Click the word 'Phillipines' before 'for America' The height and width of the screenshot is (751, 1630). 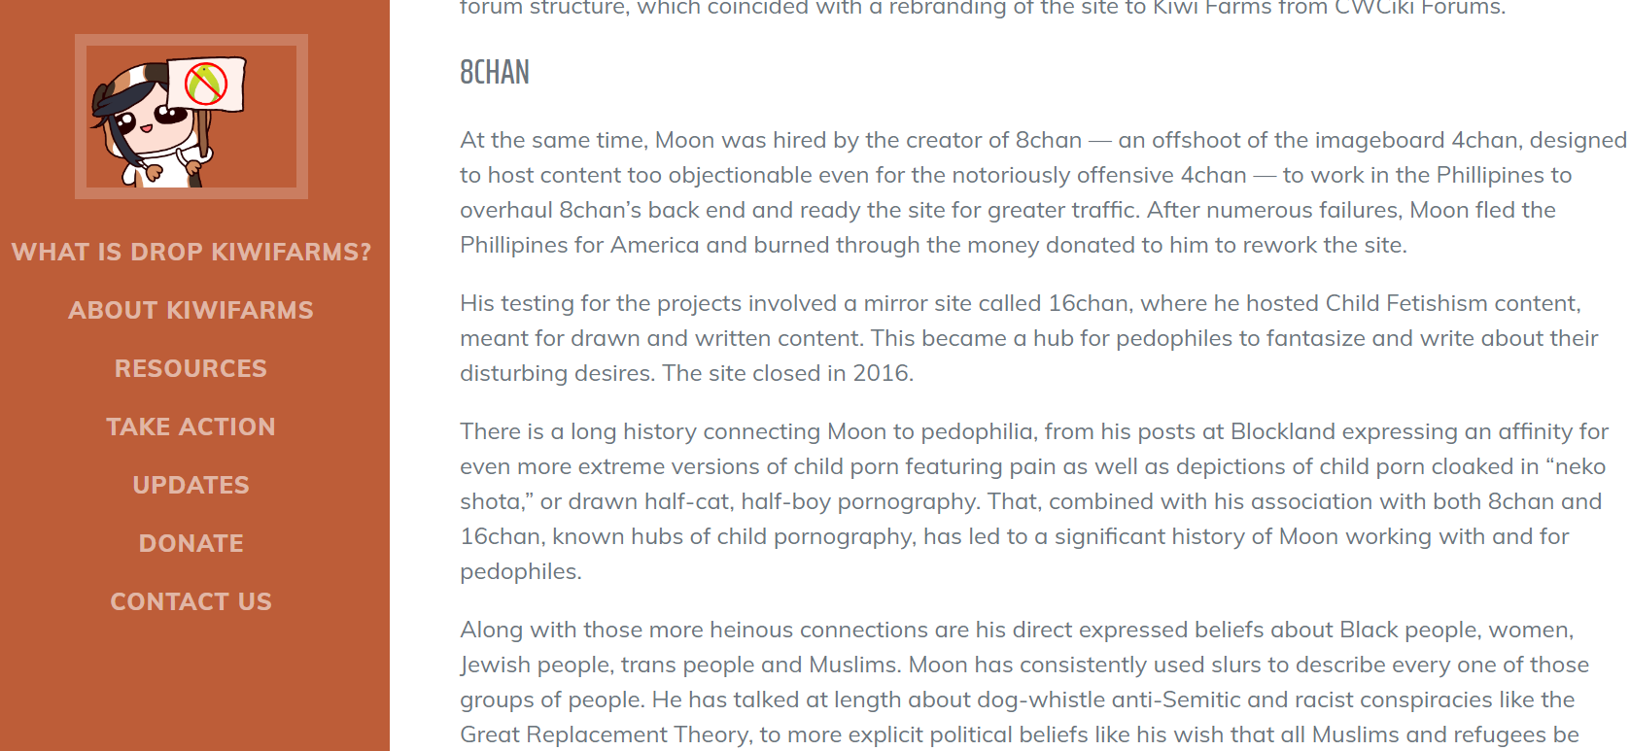513,245
